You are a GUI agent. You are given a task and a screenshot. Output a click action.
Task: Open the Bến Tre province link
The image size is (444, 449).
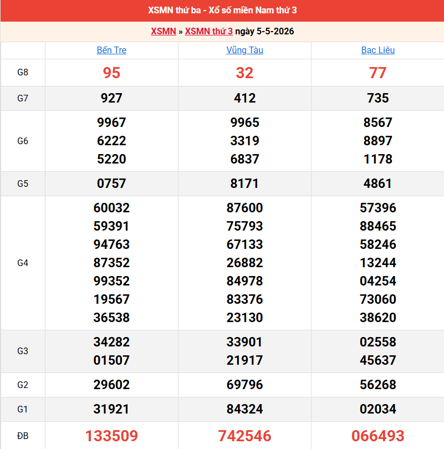111,50
